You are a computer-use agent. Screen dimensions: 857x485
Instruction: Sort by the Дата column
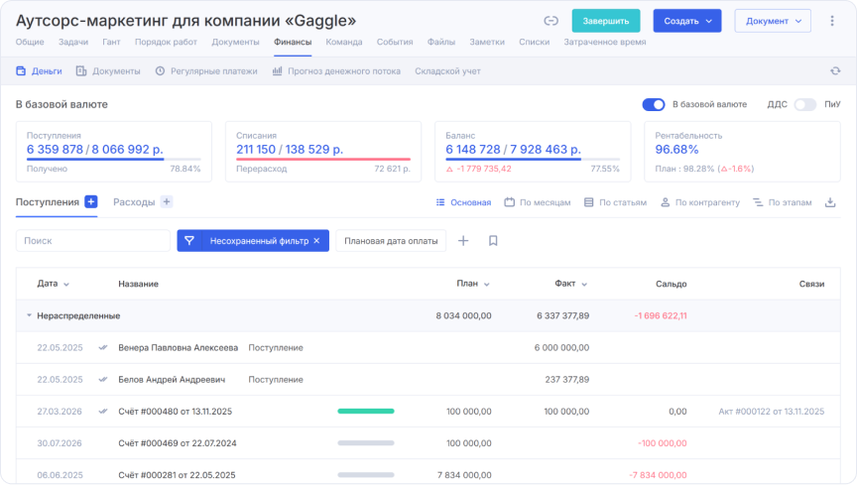point(53,284)
